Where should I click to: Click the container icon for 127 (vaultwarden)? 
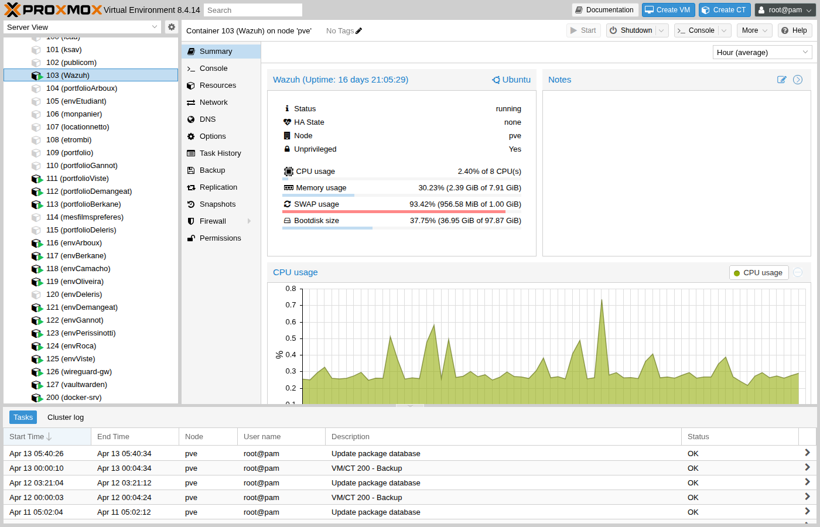pos(37,385)
